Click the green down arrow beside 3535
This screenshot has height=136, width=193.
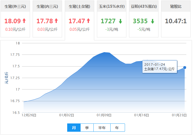[x=153, y=21]
